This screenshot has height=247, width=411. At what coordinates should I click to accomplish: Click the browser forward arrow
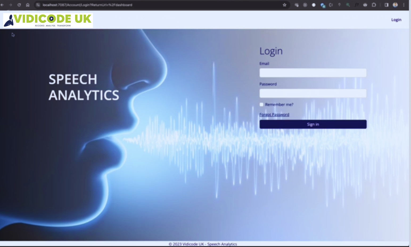[x=11, y=5]
